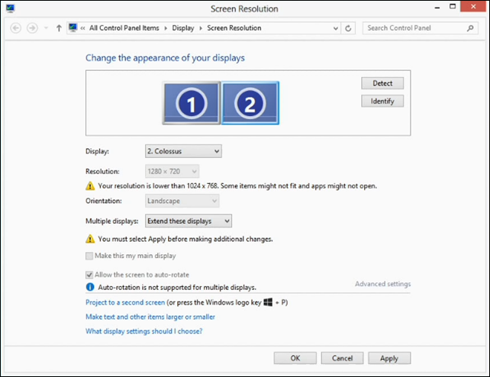Click the Screen Resolution breadcrumb

click(x=234, y=28)
